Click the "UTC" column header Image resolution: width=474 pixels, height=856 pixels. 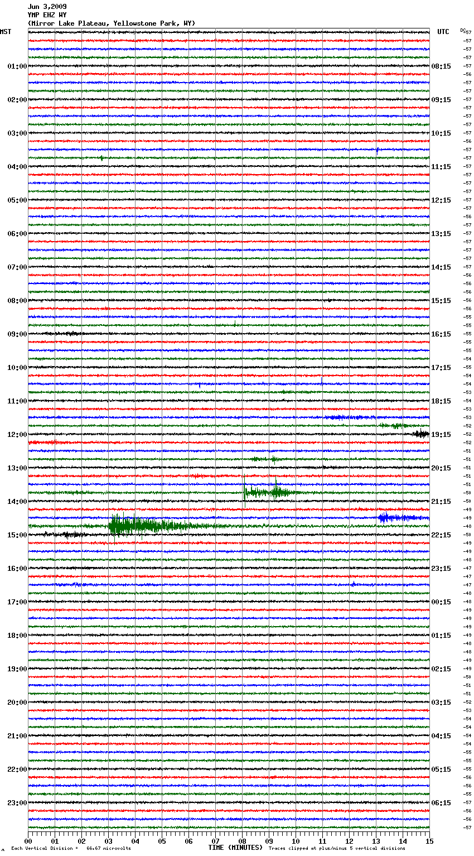click(x=443, y=32)
